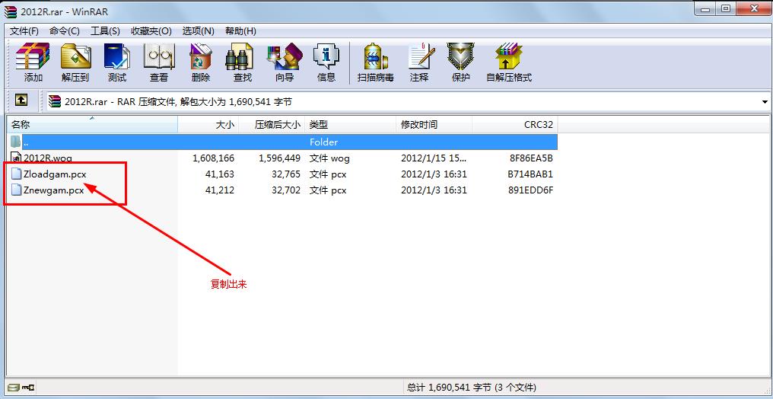773x399 pixels.
Task: Sort by Modified (修改时间) column header
Action: (434, 125)
